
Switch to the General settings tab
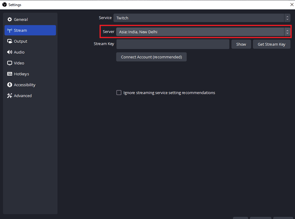(21, 19)
